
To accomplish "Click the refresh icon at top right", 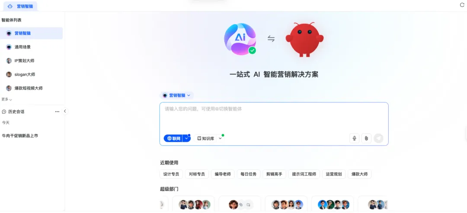I will coord(462,5).
